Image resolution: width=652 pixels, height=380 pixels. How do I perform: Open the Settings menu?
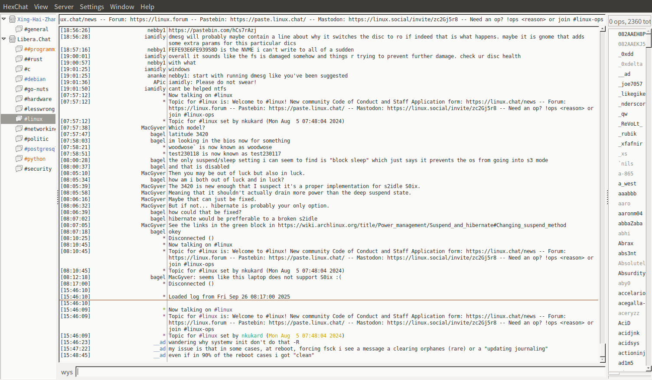(x=91, y=6)
